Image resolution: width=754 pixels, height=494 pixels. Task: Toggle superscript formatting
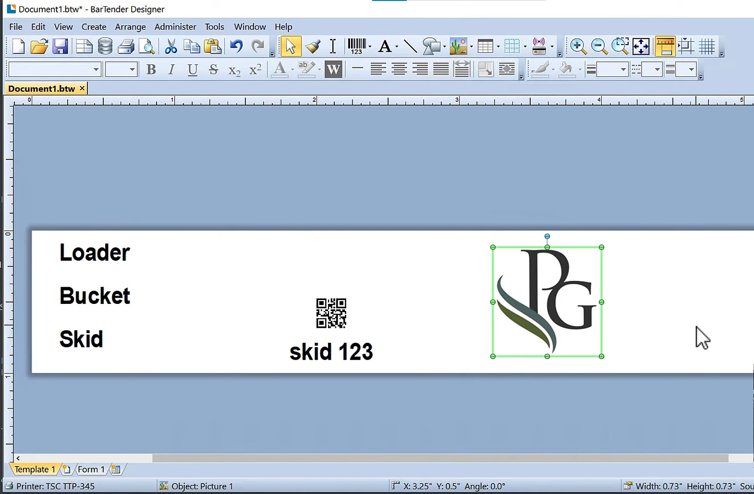[x=255, y=70]
